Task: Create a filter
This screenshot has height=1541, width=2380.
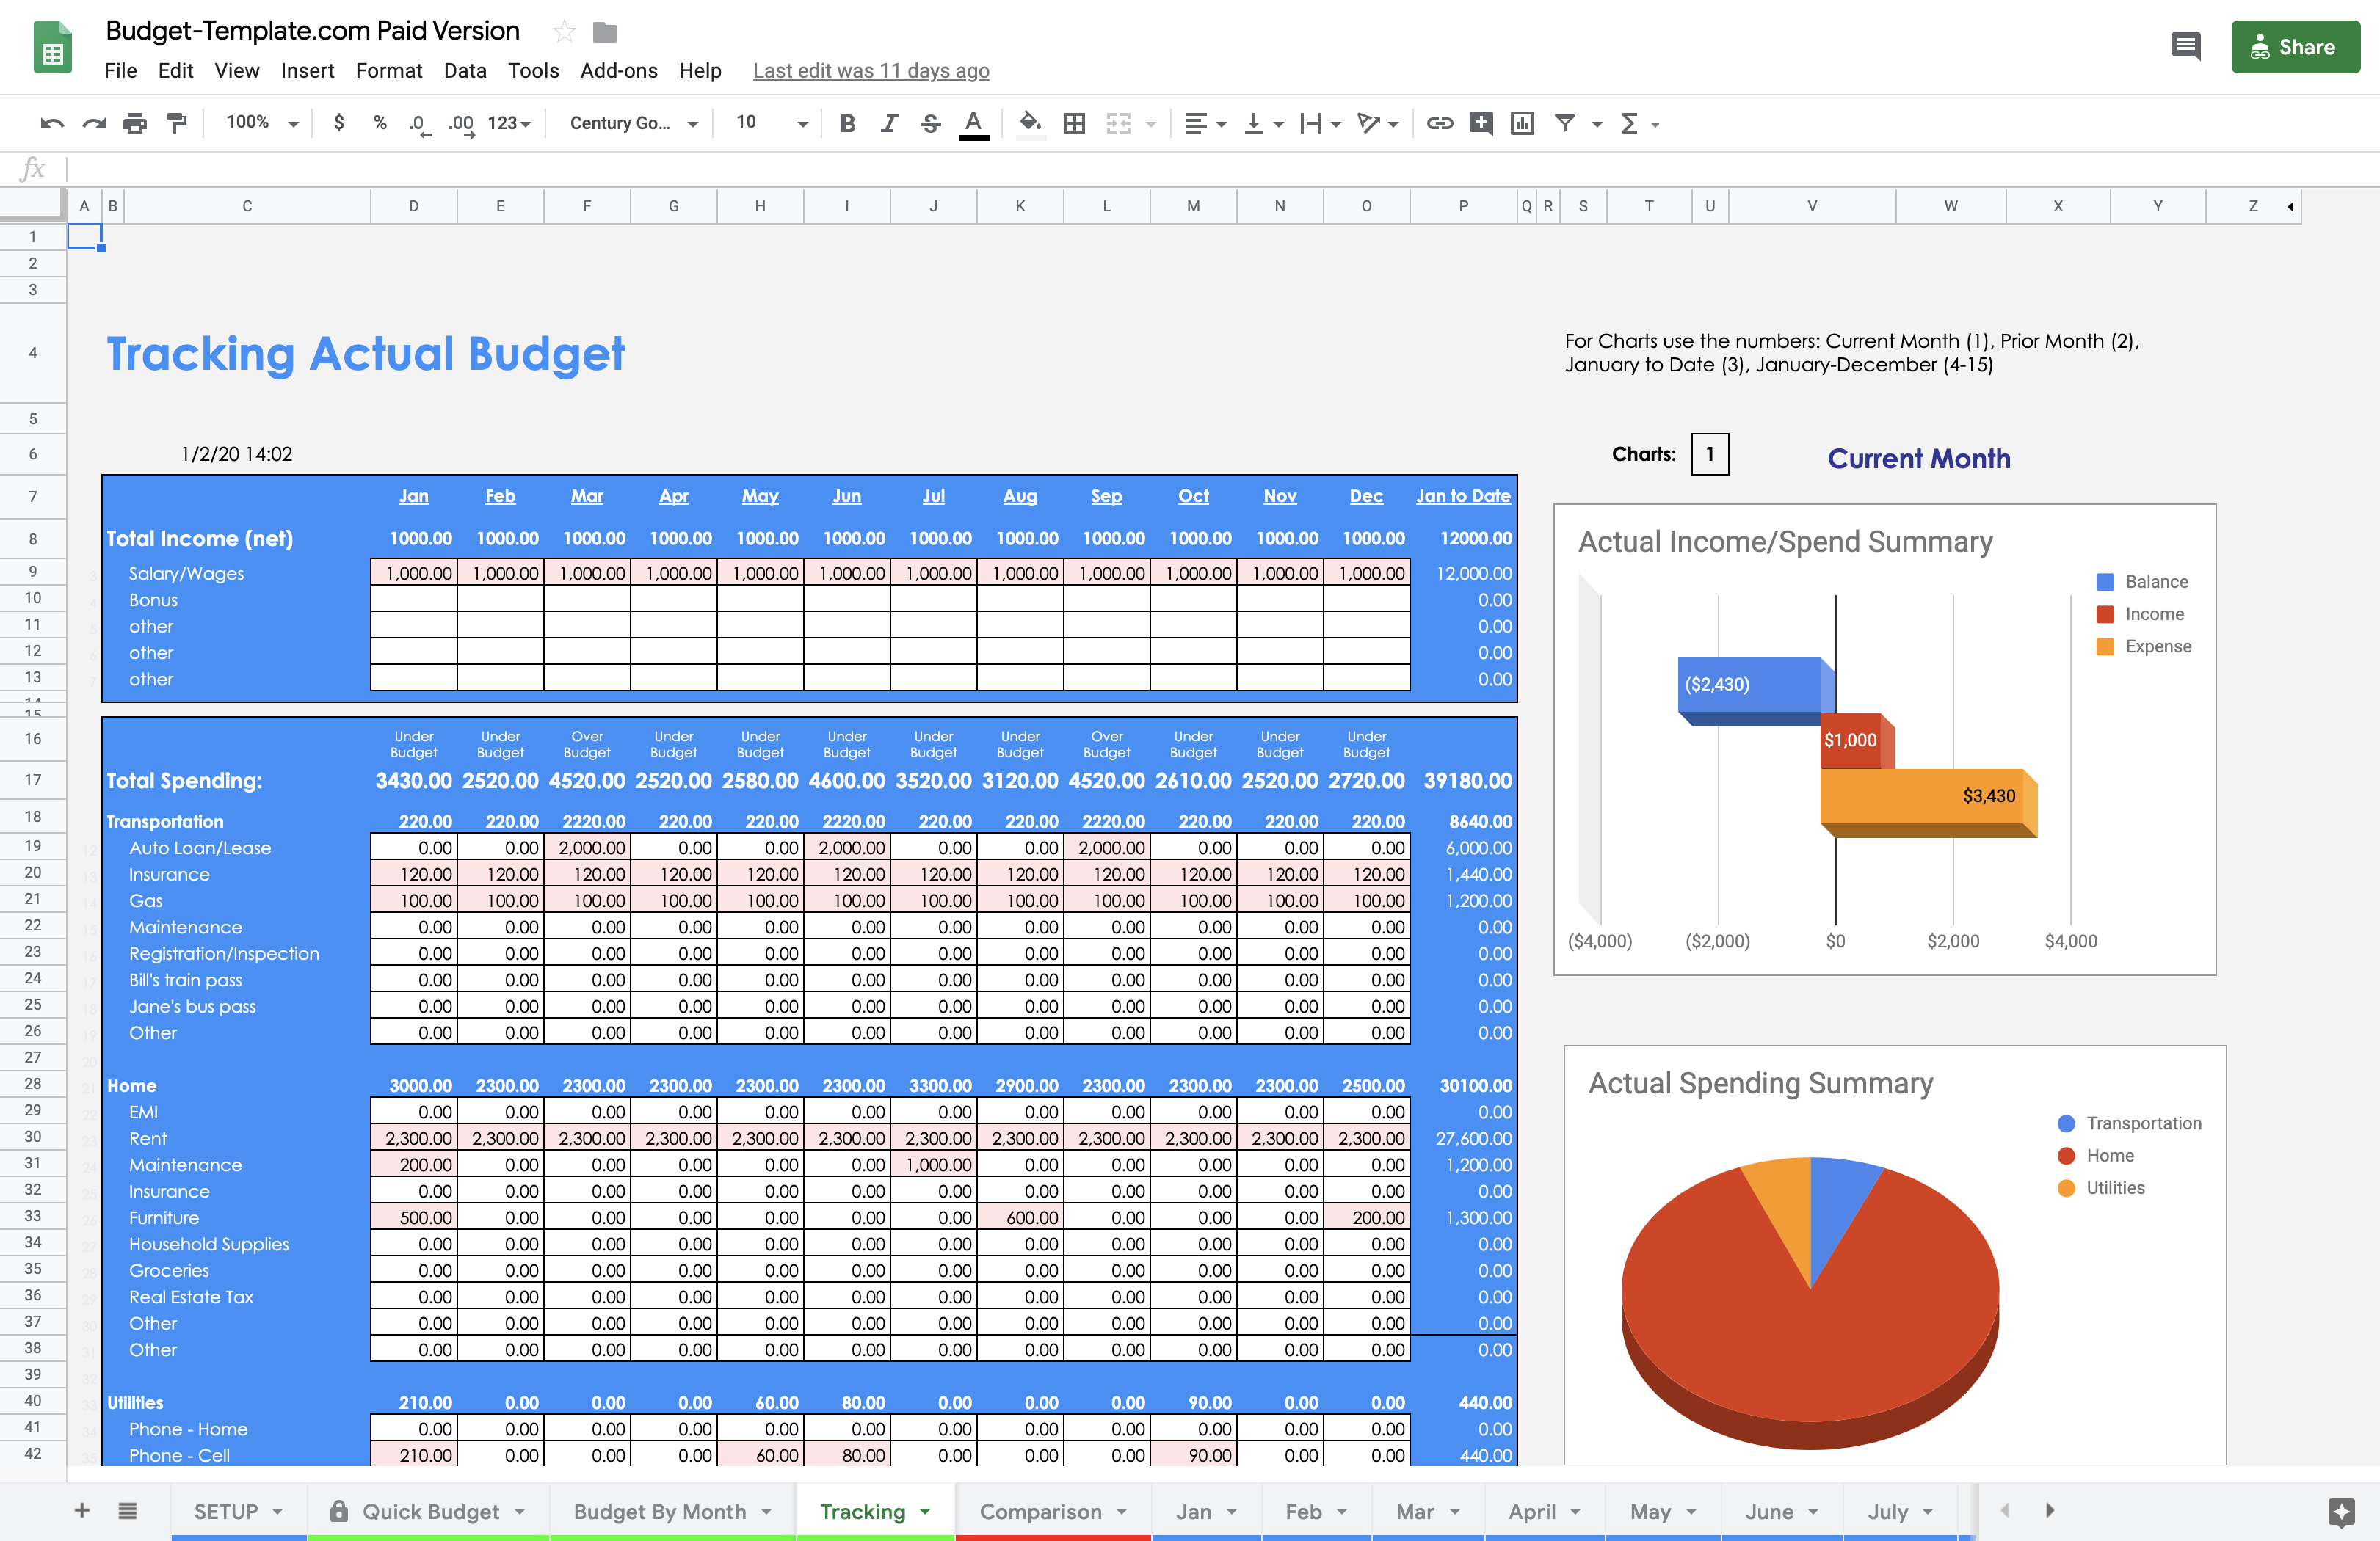Action: pyautogui.click(x=1566, y=123)
